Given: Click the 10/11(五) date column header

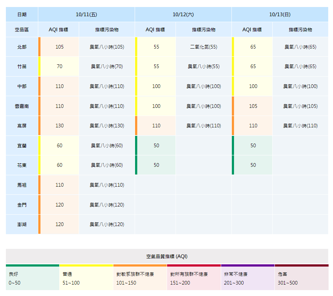Looking at the screenshot, I should (x=86, y=15).
